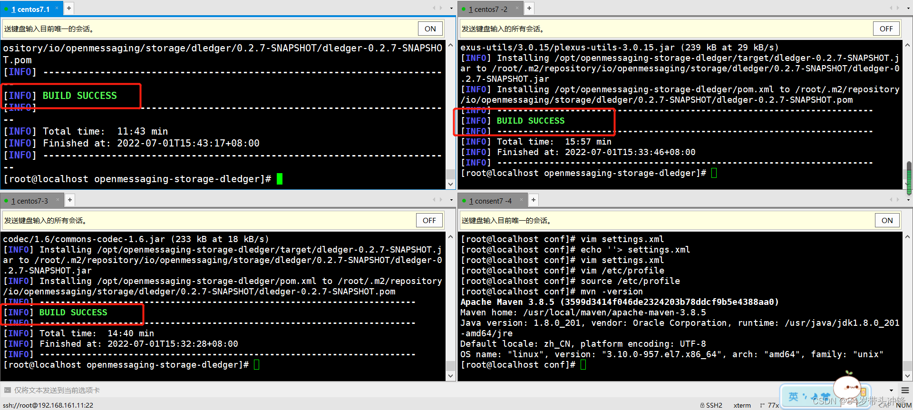Open tab list dropdown in centos7-3 pane
Screen dimensions: 913x410
(451, 200)
